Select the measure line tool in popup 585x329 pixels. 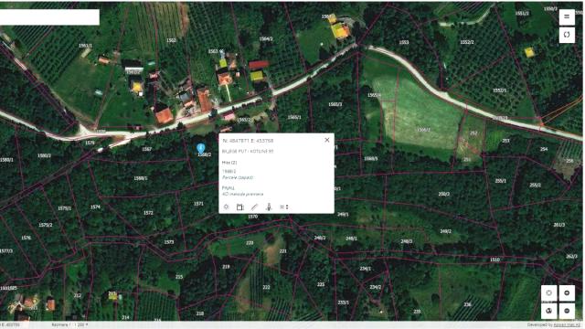[x=254, y=207]
